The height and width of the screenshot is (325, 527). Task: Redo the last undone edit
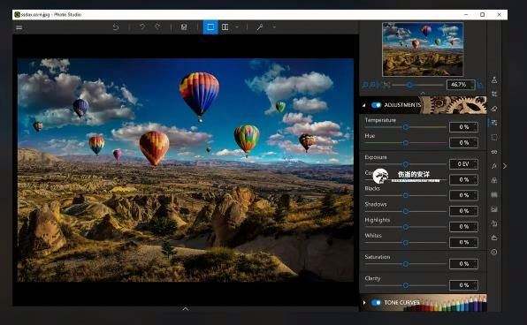(157, 26)
